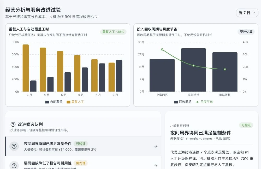
Task: Toggle the 回收周期 legend item
Action: (183, 102)
